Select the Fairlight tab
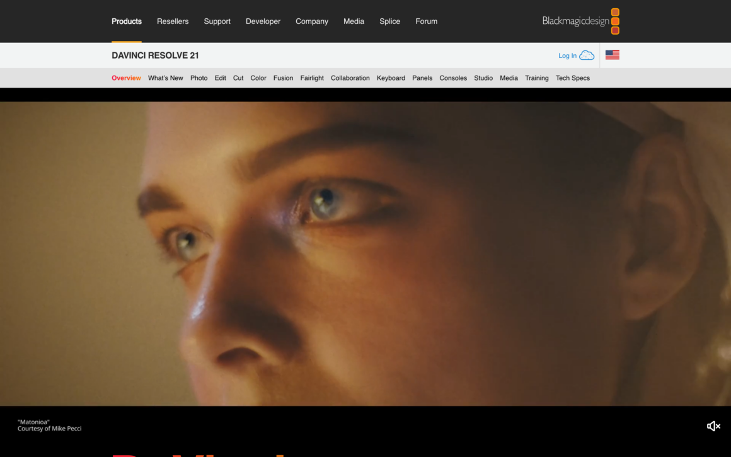 point(311,78)
